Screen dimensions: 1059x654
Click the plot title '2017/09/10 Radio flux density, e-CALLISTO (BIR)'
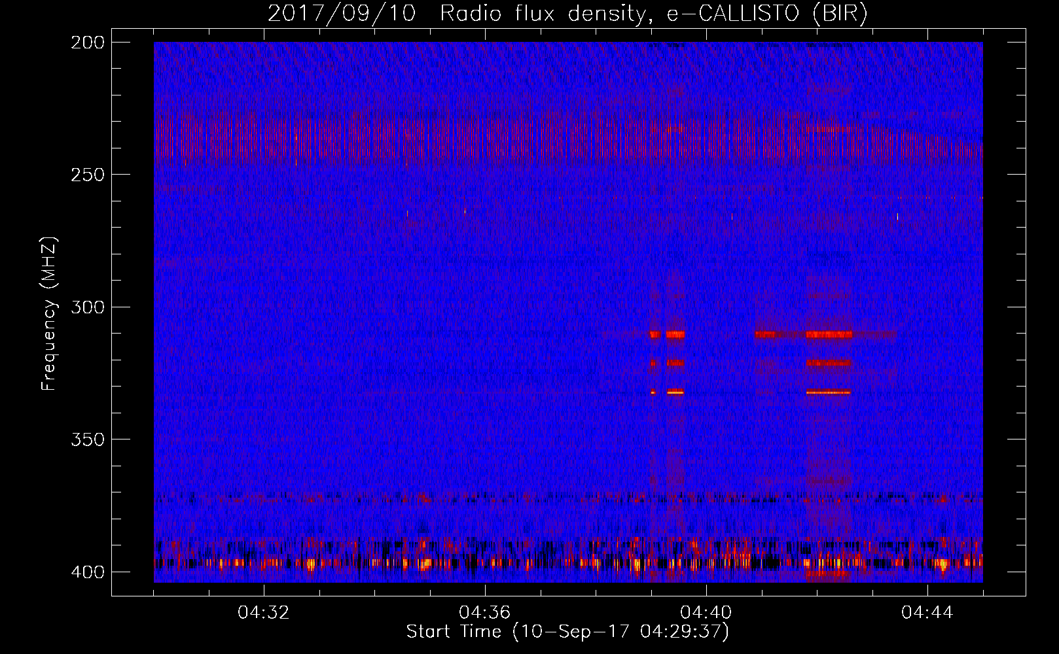(x=567, y=14)
